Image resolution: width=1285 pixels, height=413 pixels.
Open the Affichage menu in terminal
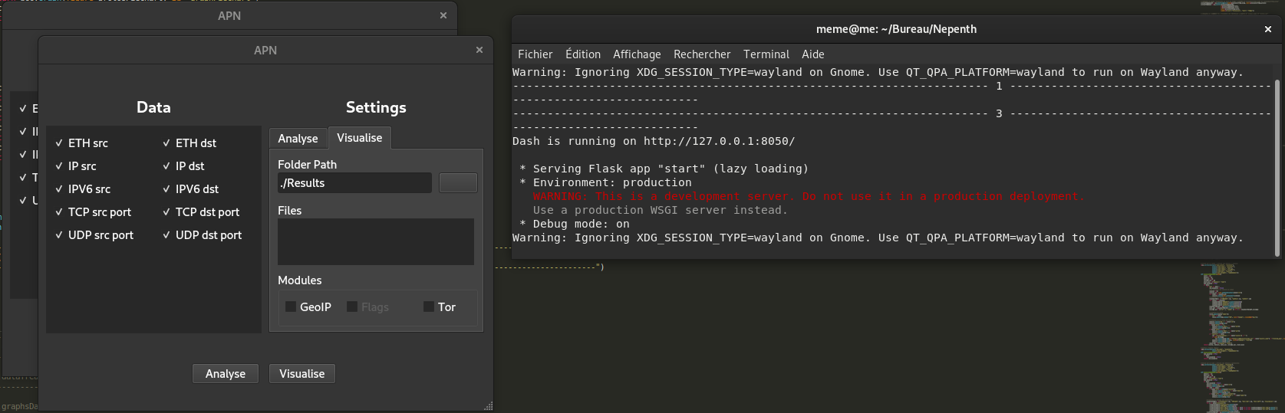(637, 54)
